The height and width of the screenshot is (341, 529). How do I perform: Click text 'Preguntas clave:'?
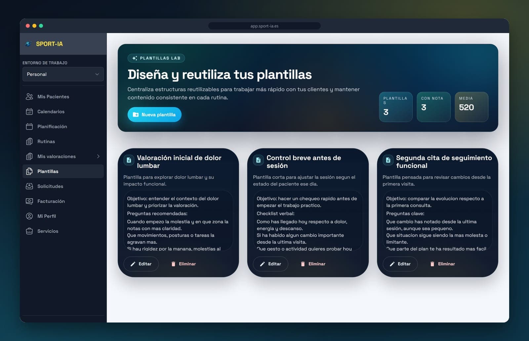[405, 213]
